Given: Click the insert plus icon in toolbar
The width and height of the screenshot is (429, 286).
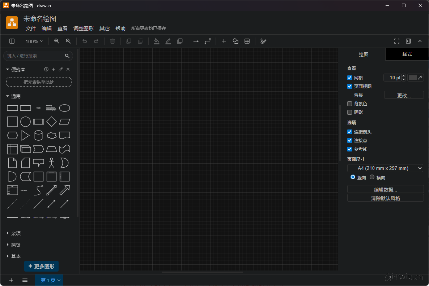Looking at the screenshot, I should point(224,41).
